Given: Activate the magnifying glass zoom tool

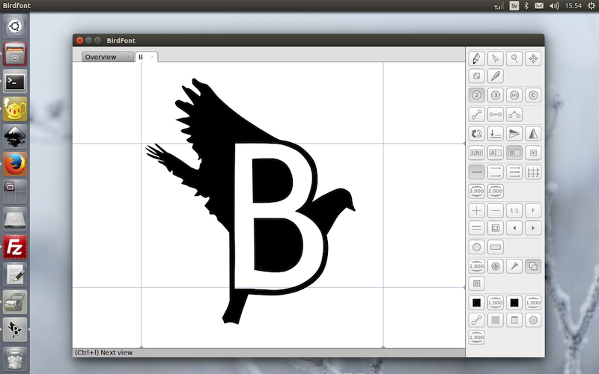Looking at the screenshot, I should tap(514, 58).
